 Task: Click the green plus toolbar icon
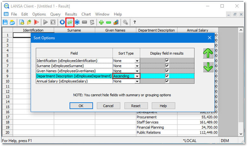click(101, 22)
